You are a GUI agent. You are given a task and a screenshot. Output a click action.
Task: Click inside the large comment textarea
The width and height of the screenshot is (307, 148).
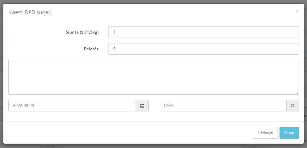153,77
